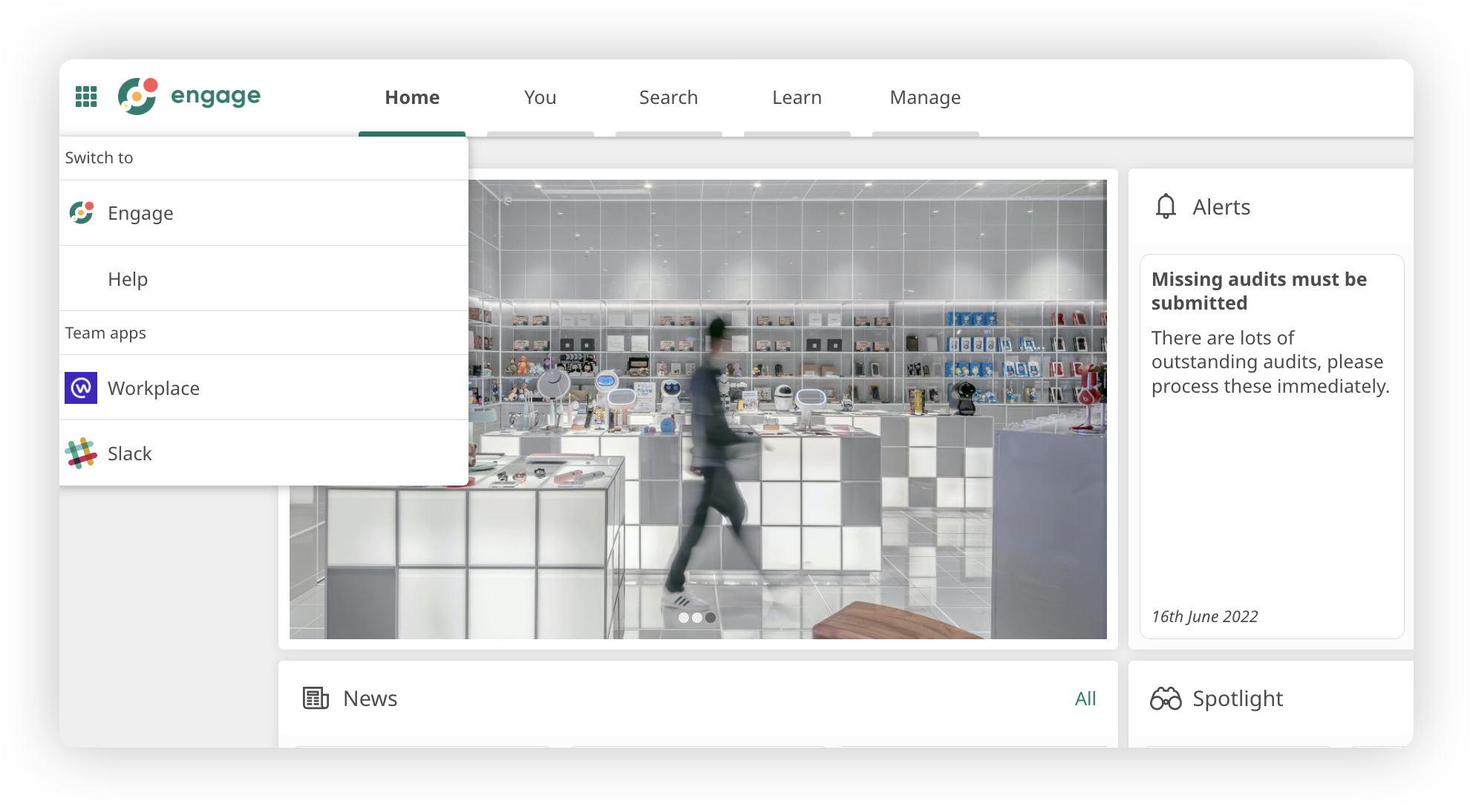Screen dimensions: 1473x807
Task: Open the Learn tab
Action: pyautogui.click(x=797, y=97)
